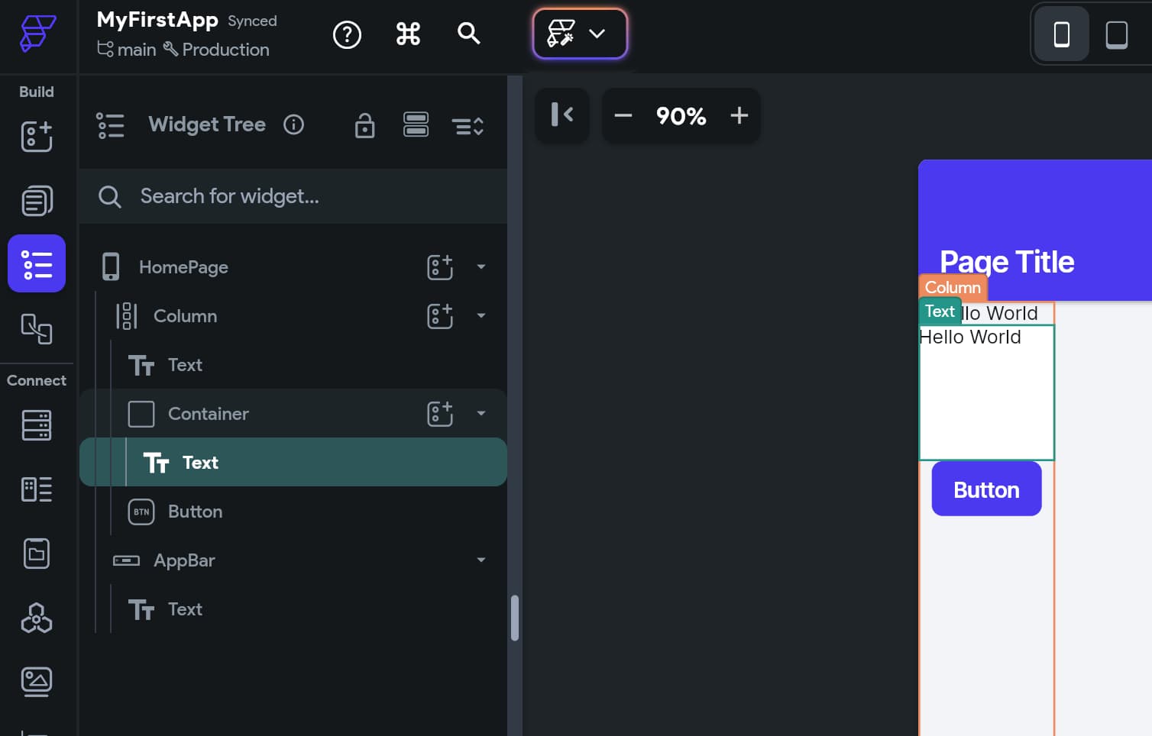The image size is (1152, 736).
Task: Switch canvas to tablet device view
Action: pyautogui.click(x=1116, y=34)
